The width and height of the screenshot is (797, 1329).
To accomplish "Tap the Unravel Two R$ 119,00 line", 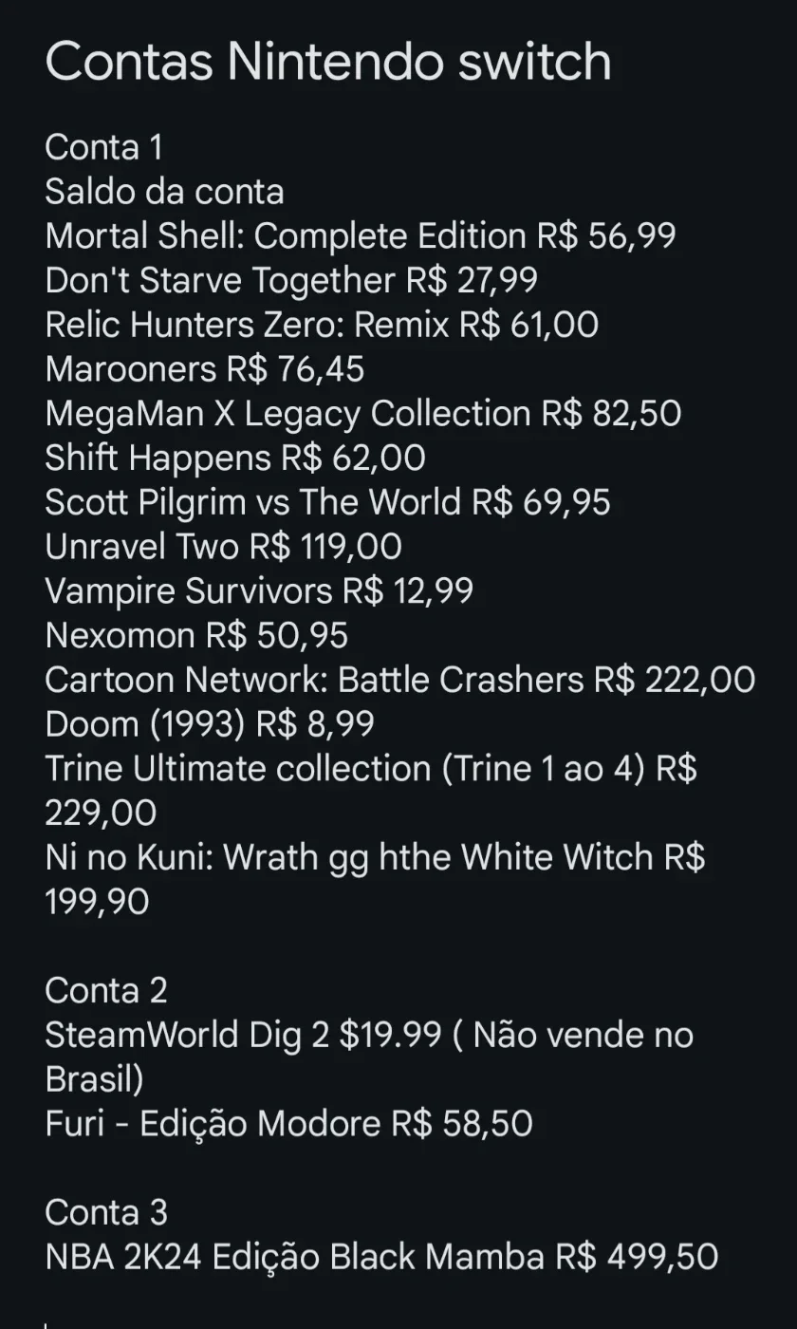I will coord(223,547).
